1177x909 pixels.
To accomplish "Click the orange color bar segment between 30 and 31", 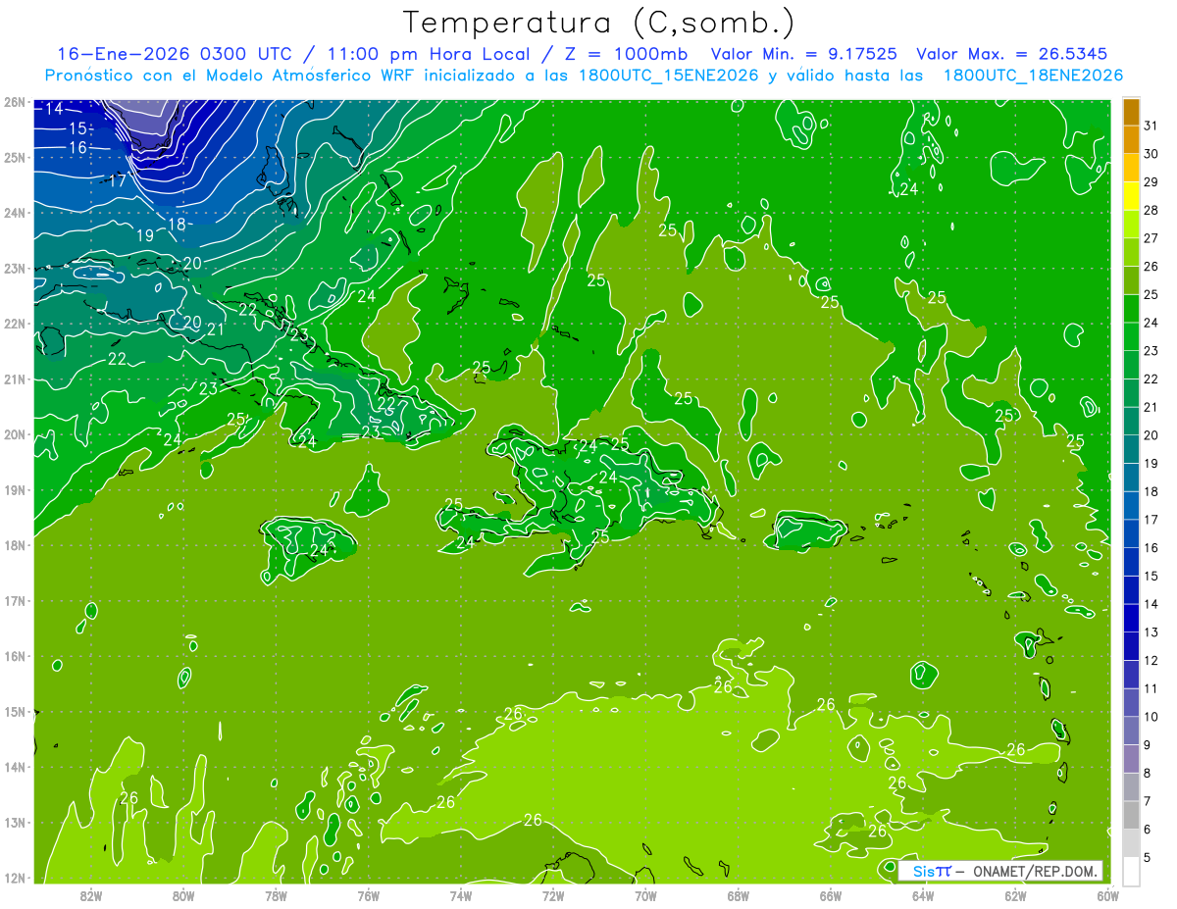I will click(x=1131, y=139).
